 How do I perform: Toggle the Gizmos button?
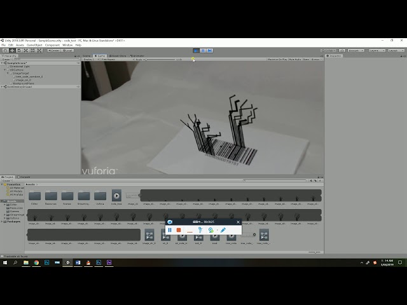(316, 59)
